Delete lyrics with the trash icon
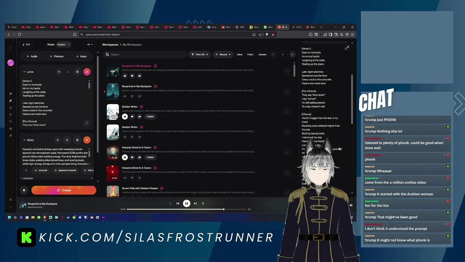The image size is (465, 262). click(77, 72)
